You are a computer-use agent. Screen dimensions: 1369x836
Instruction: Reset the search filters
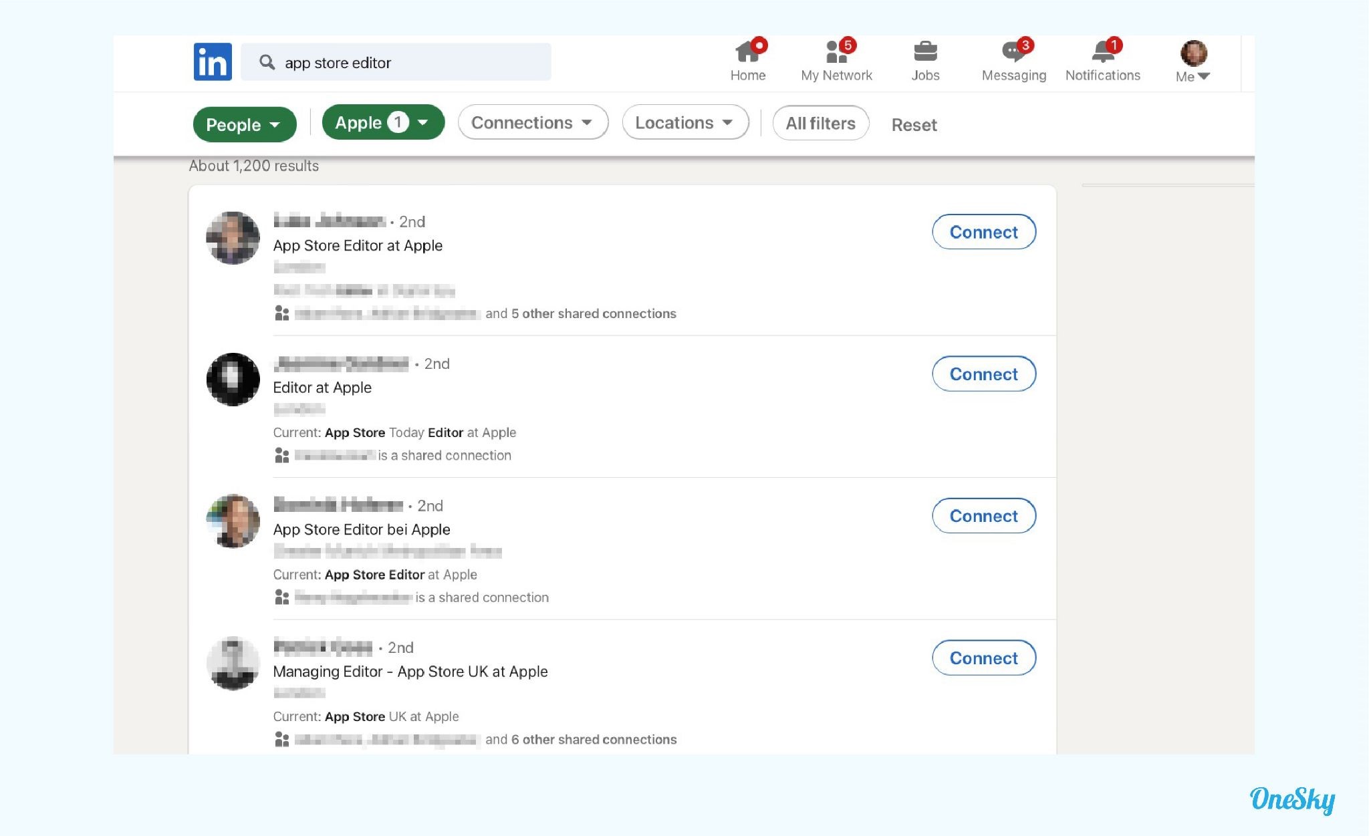tap(914, 125)
